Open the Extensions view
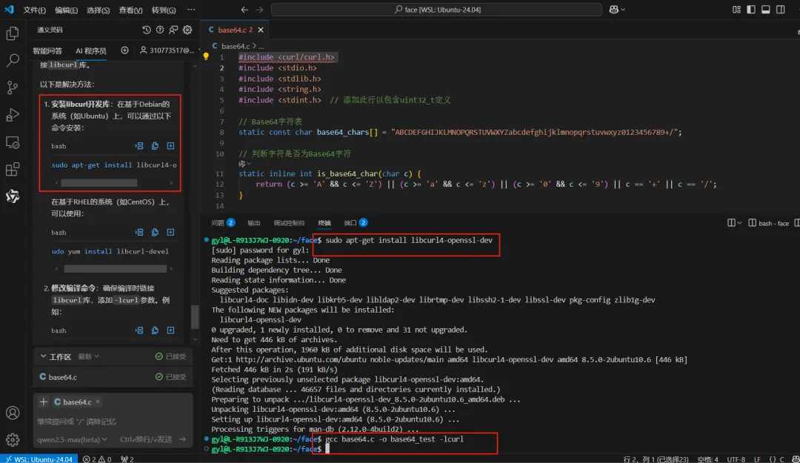 (x=13, y=169)
